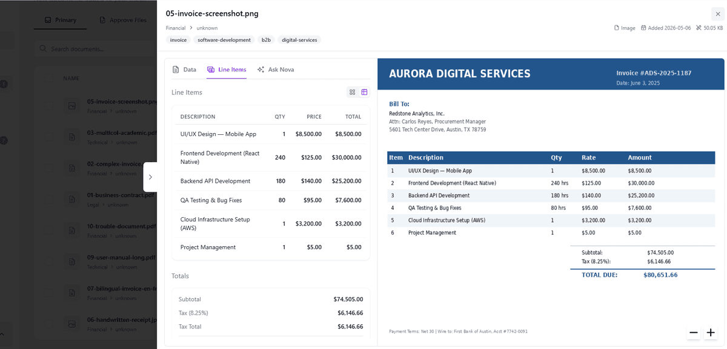
Task: Click the breadcrumb chevron after Financial
Action: (191, 28)
